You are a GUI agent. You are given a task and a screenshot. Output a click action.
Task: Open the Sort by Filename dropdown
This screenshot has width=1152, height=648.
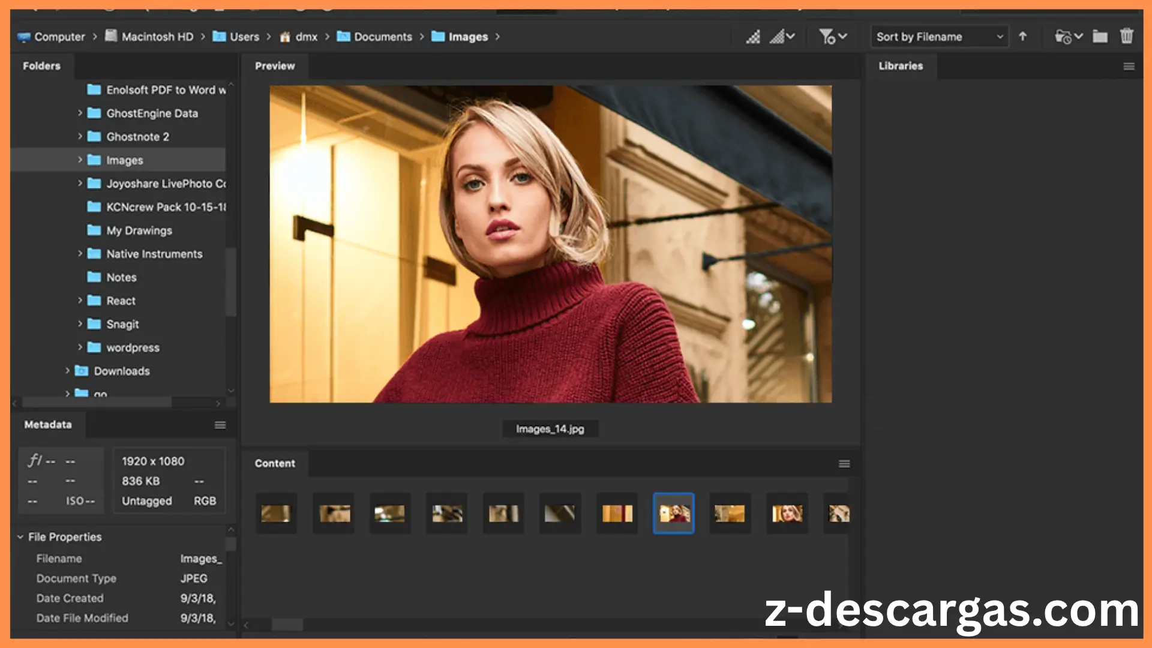(939, 37)
